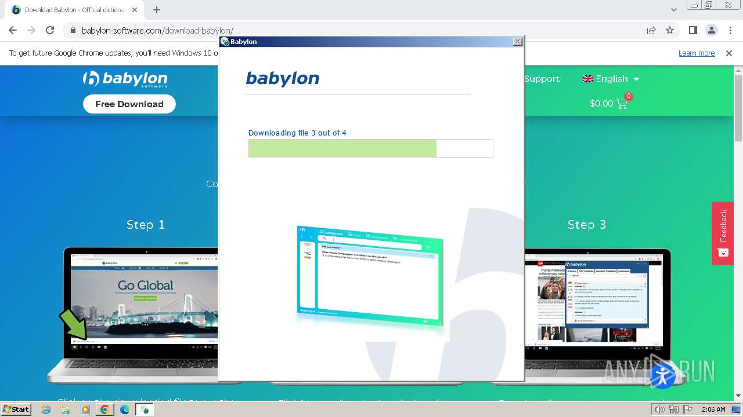743x417 pixels.
Task: Click the Babylon software logo on website
Action: [x=125, y=79]
